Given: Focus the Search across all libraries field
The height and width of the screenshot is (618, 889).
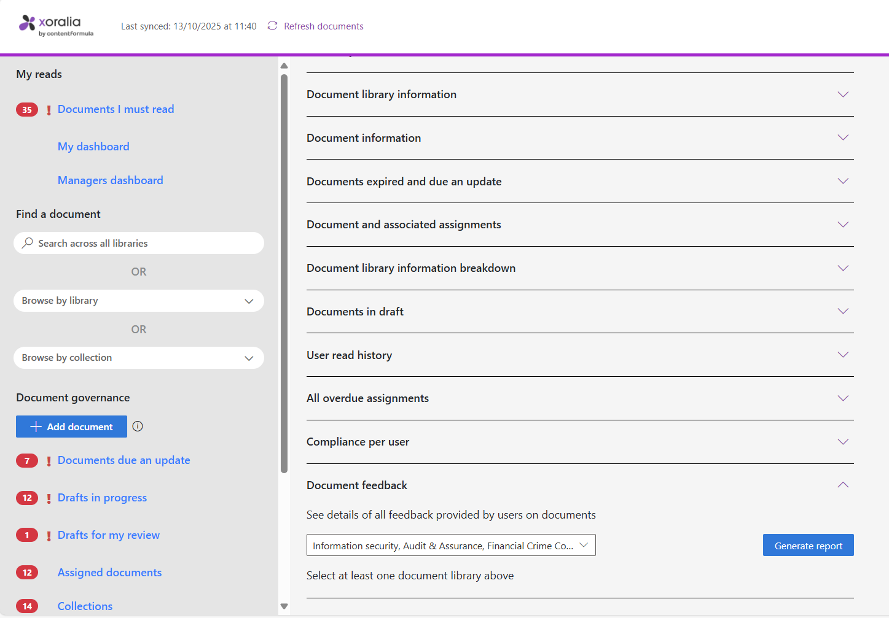Looking at the screenshot, I should [147, 243].
